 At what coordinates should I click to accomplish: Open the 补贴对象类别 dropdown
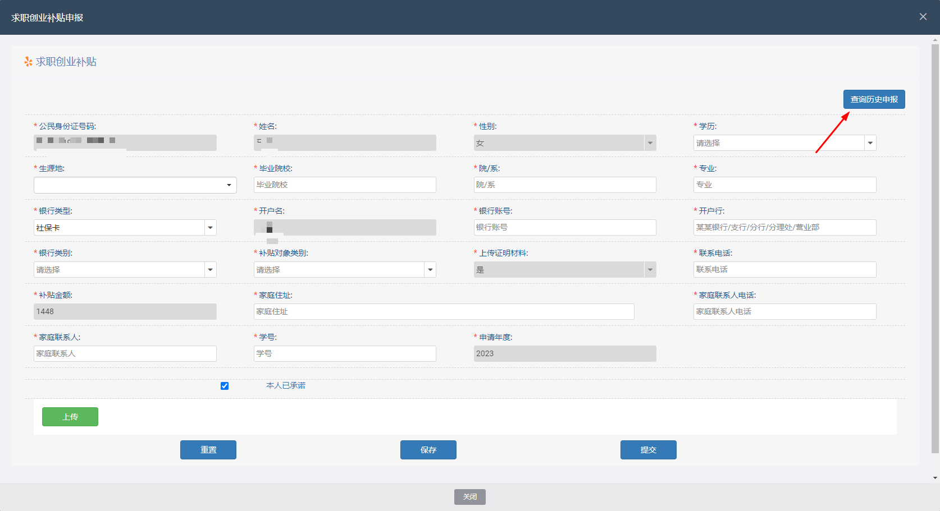344,270
